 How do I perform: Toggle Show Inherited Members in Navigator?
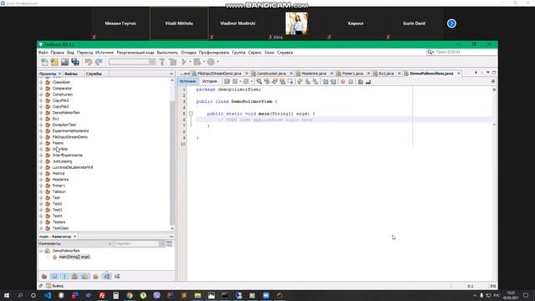pos(44,277)
